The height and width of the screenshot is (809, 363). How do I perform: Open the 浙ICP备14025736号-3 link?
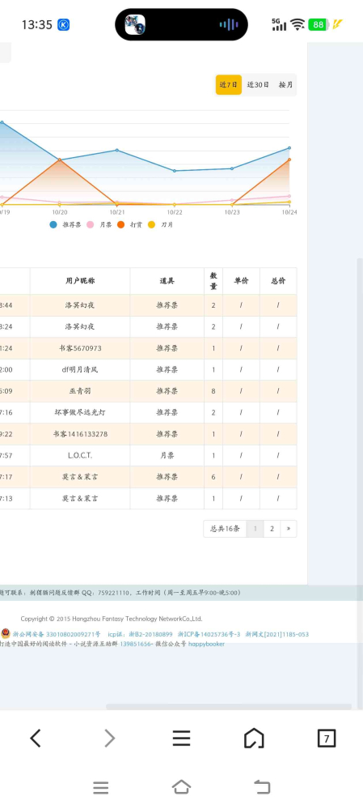click(209, 634)
